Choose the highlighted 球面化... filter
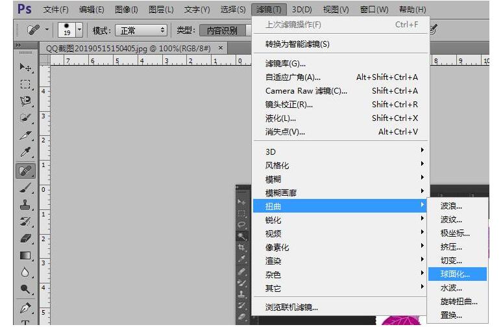503x327 pixels. [x=458, y=274]
